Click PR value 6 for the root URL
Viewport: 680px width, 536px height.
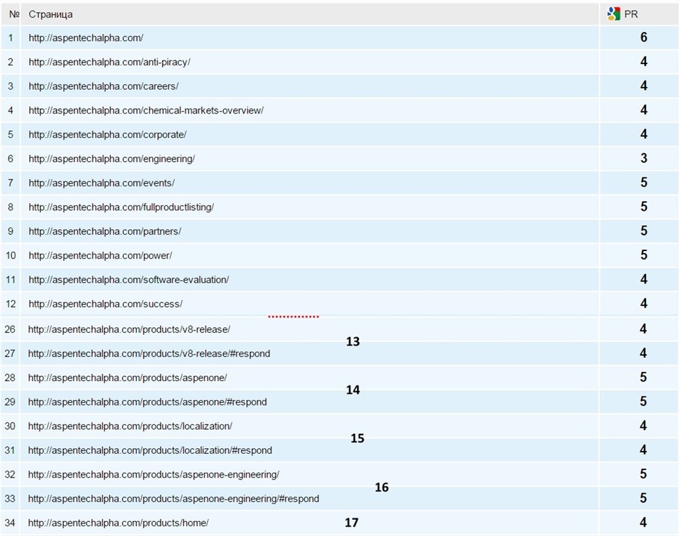coord(643,37)
